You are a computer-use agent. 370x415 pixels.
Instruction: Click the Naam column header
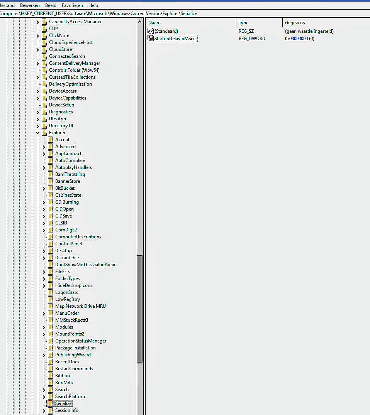click(x=191, y=23)
